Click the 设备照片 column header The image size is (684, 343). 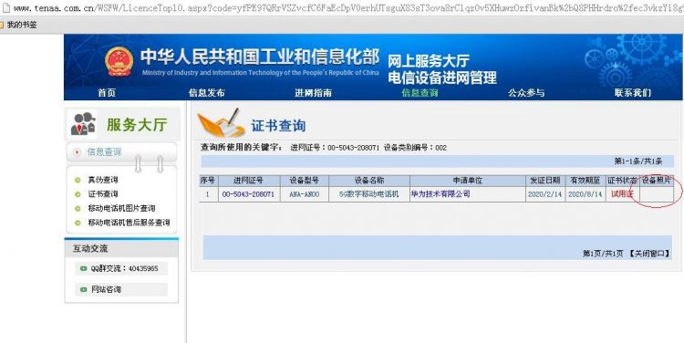[x=656, y=181]
